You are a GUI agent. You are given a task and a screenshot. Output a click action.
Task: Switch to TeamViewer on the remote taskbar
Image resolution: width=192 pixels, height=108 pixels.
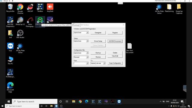[x=119, y=101]
